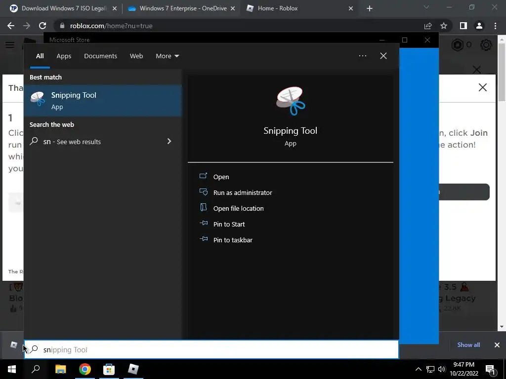This screenshot has height=379, width=506.
Task: Open Chrome profile icon
Action: pos(479,26)
